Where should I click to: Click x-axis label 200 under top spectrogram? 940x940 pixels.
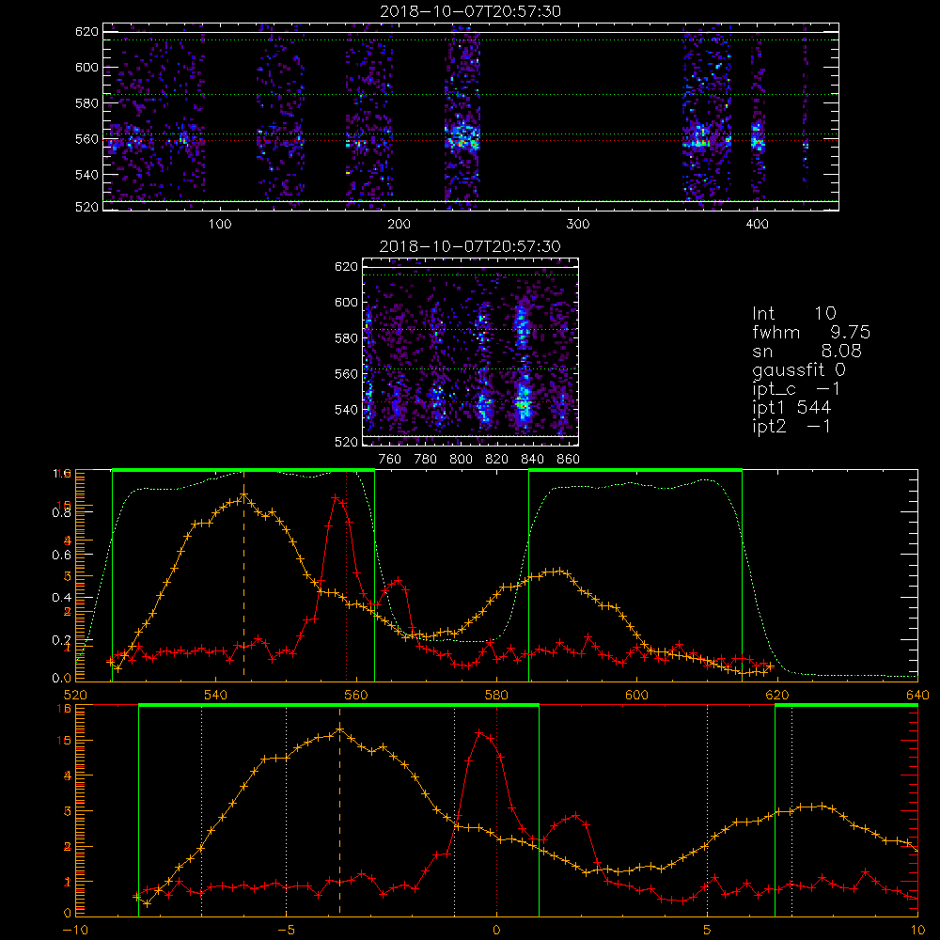point(399,225)
